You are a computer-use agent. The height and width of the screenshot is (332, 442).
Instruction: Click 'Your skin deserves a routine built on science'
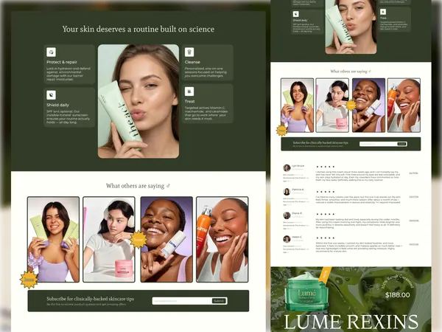point(138,29)
